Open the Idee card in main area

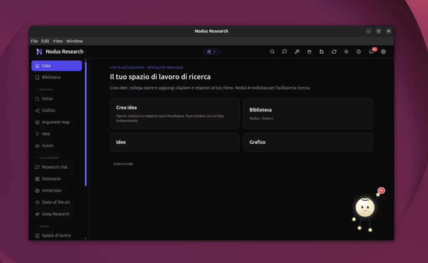(x=175, y=142)
